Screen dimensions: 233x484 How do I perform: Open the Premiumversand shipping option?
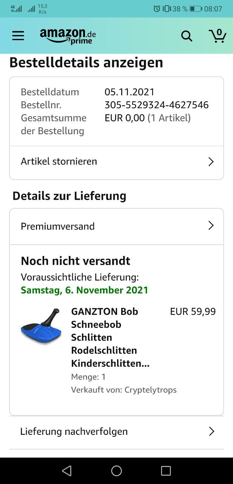pyautogui.click(x=116, y=226)
